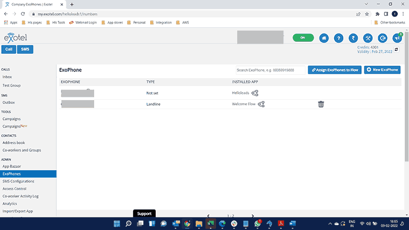Click the Not set type cell
409x230 pixels.
pyautogui.click(x=152, y=93)
